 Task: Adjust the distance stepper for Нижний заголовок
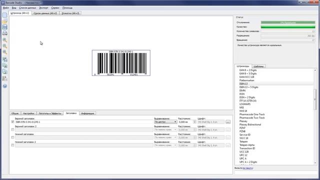[x=194, y=137]
